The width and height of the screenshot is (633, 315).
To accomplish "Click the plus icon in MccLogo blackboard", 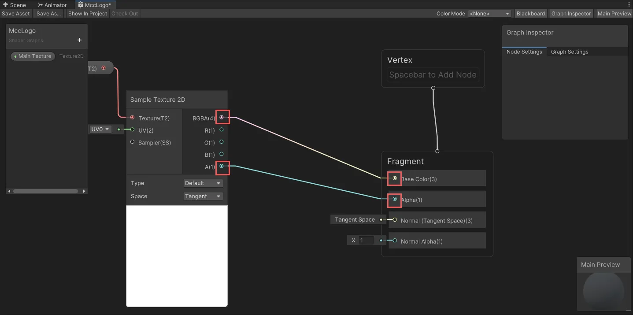I will [x=80, y=40].
